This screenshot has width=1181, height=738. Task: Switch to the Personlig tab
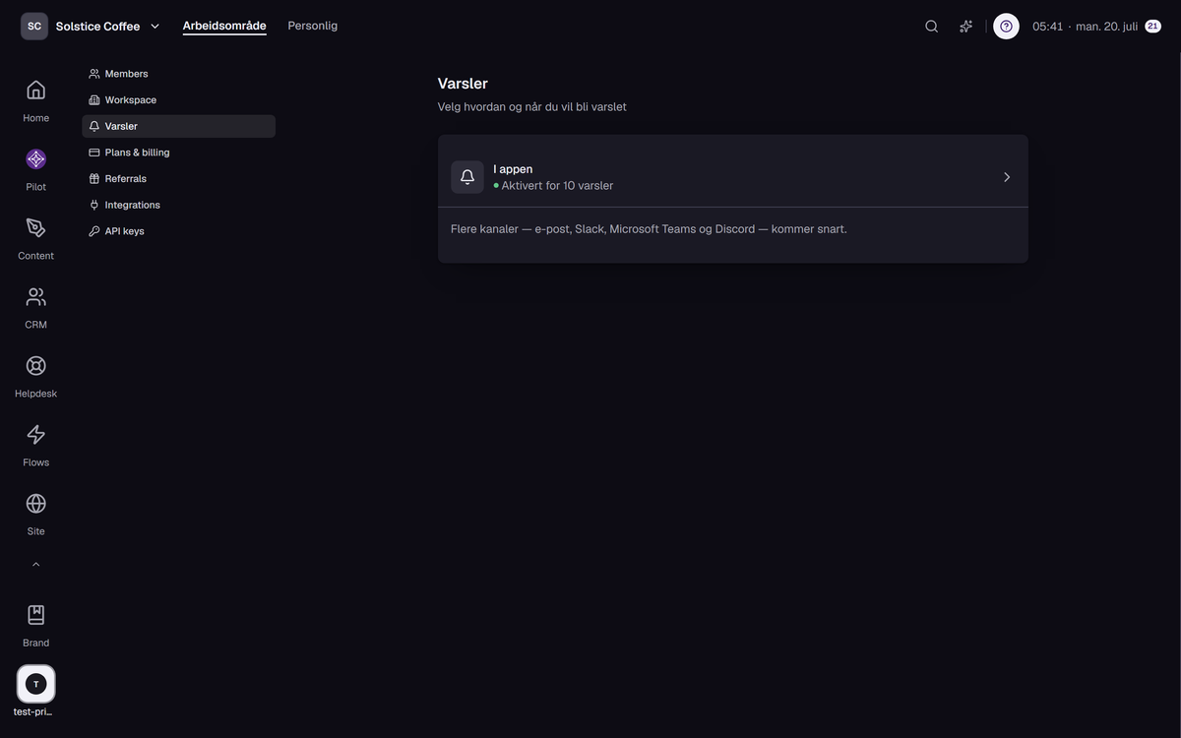[312, 26]
